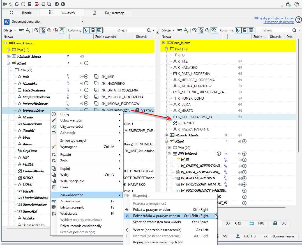Image resolution: width=302 pixels, height=245 pixels.
Task: Click the plus icon in the RELWniosek row
Action: [244, 154]
